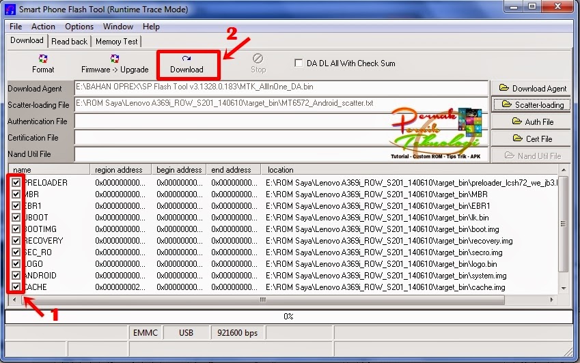Click the Download toolbar icon
Image resolution: width=580 pixels, height=363 pixels.
click(187, 59)
